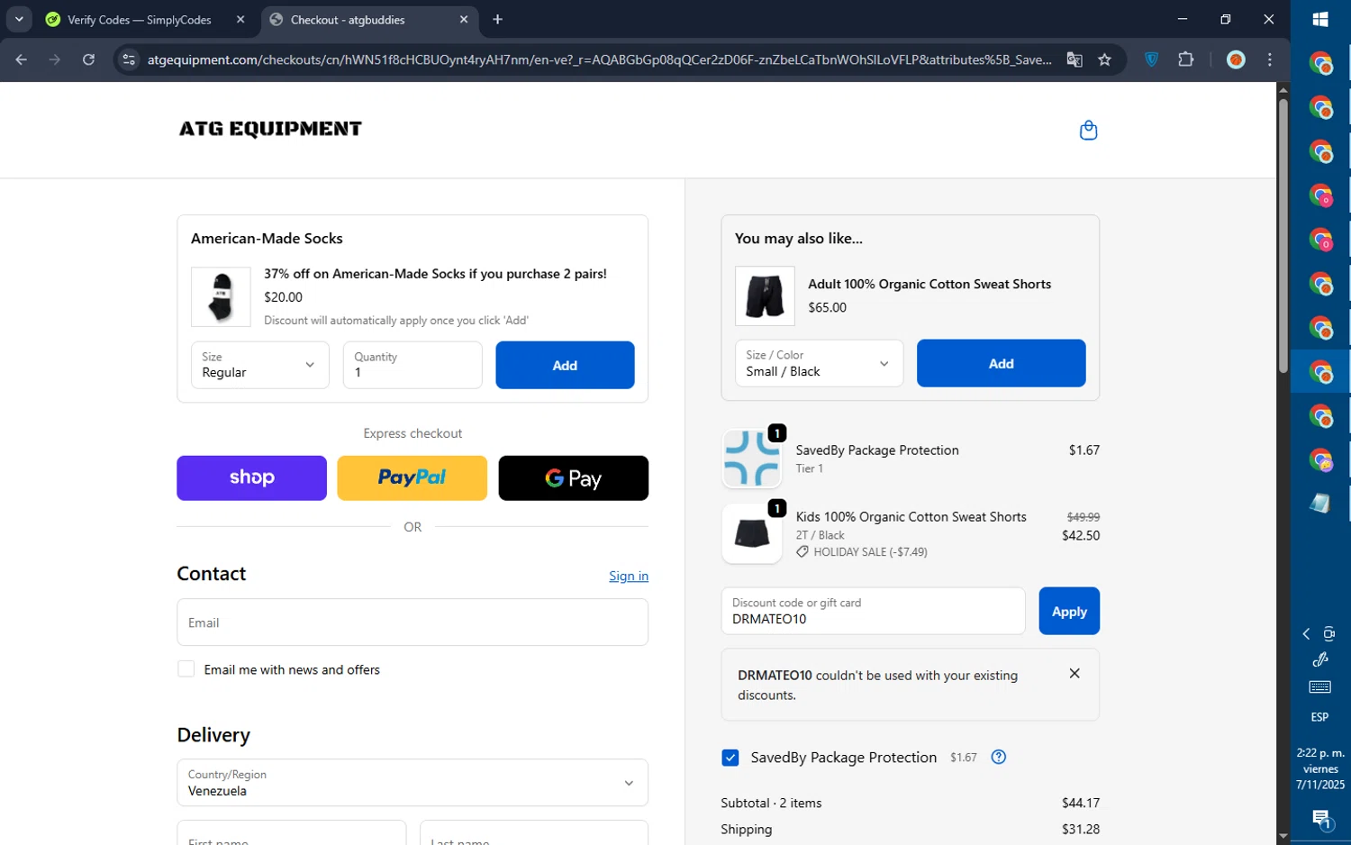Click the ATG Equipment logo
This screenshot has height=845, width=1351.
pos(270,129)
